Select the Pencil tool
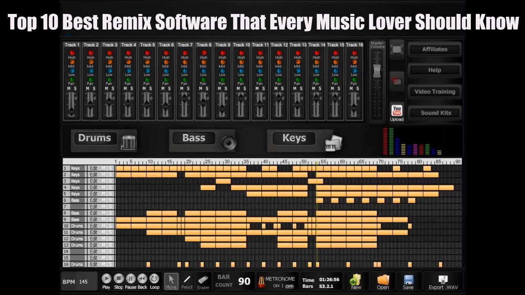Image resolution: width=525 pixels, height=295 pixels. coord(187,281)
